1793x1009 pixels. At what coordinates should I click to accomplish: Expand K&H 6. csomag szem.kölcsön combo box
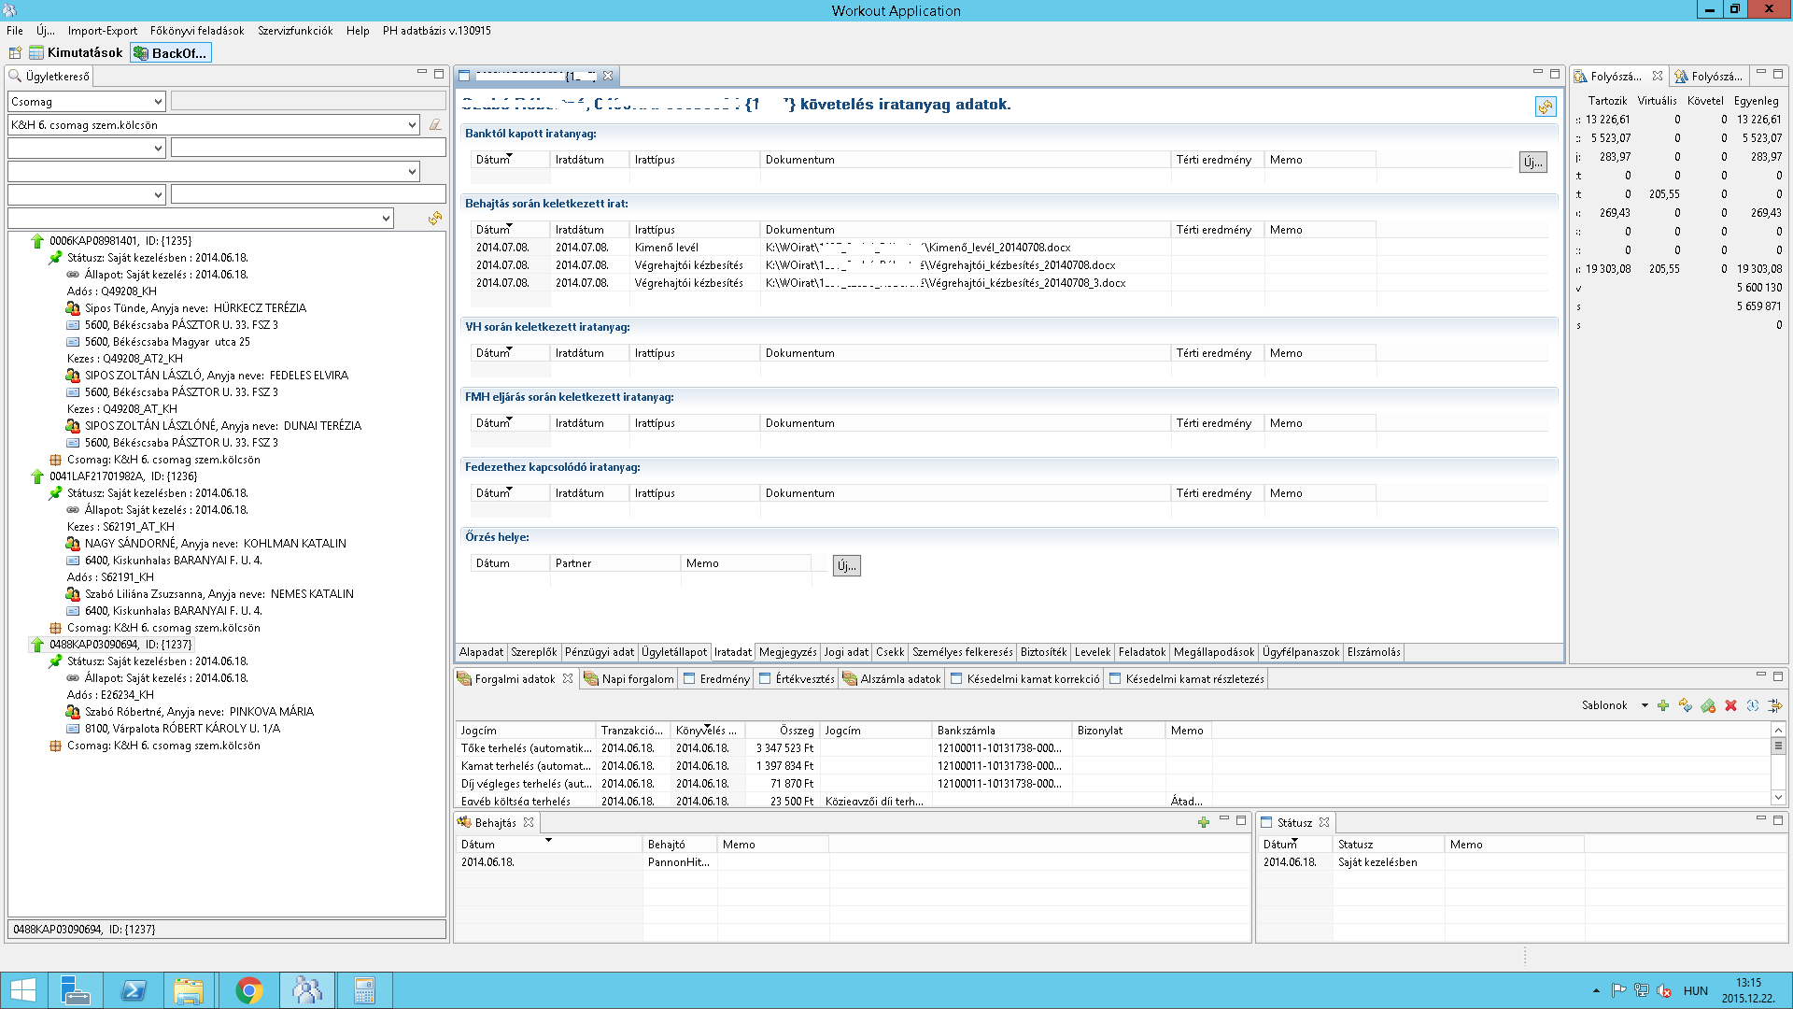[412, 125]
